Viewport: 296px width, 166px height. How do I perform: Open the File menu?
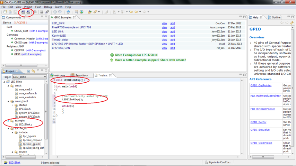[x=3, y=7]
